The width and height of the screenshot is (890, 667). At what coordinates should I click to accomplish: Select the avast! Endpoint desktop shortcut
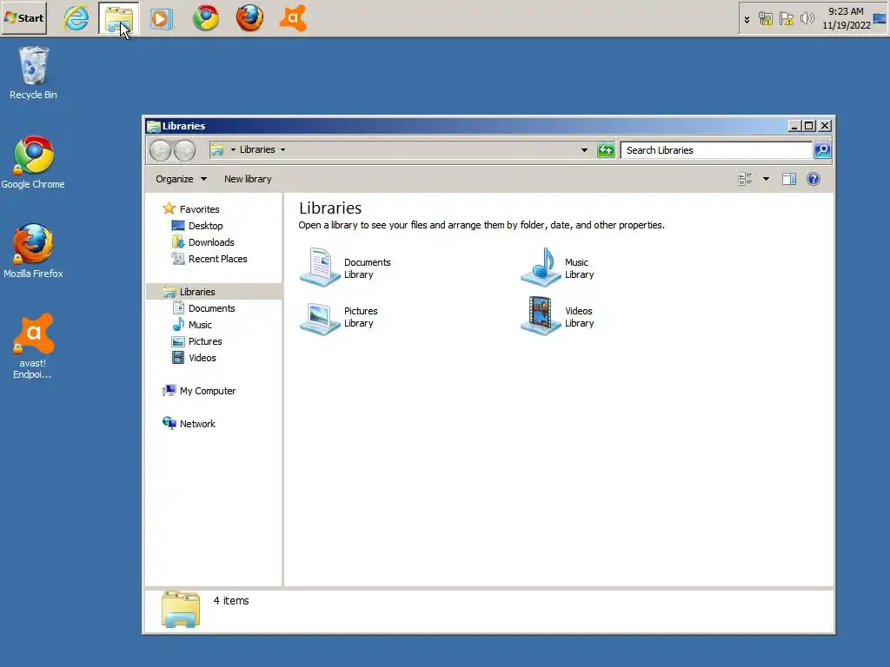tap(33, 347)
